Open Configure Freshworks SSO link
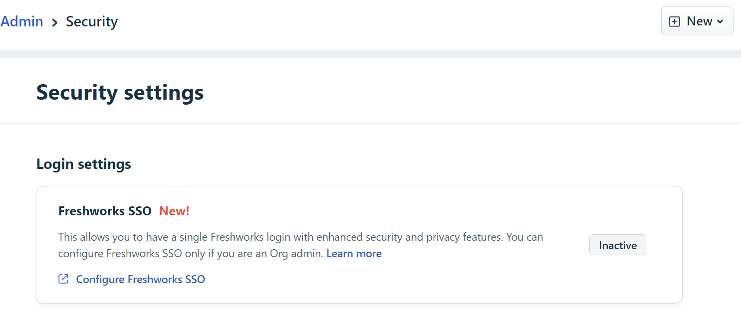The width and height of the screenshot is (741, 322). click(x=140, y=279)
